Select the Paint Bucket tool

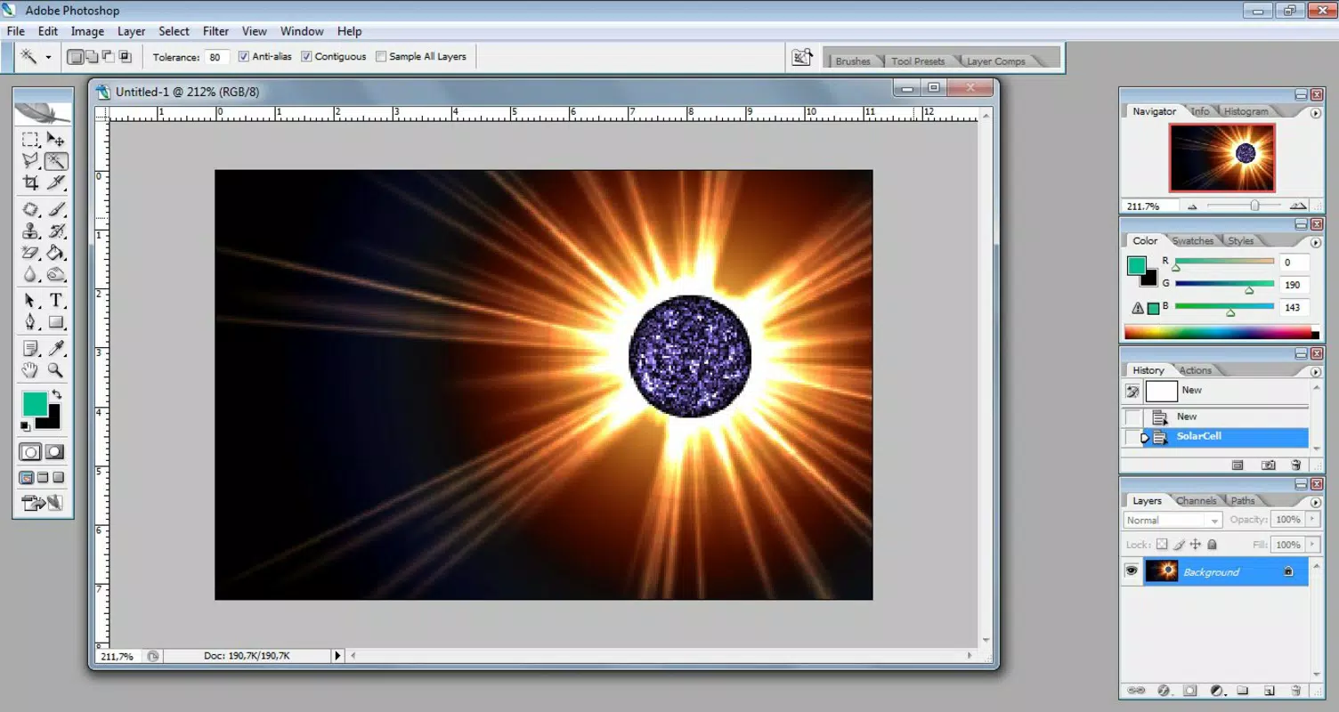pos(55,254)
